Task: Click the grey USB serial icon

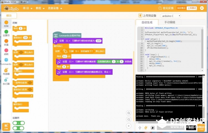Action: coord(140,128)
